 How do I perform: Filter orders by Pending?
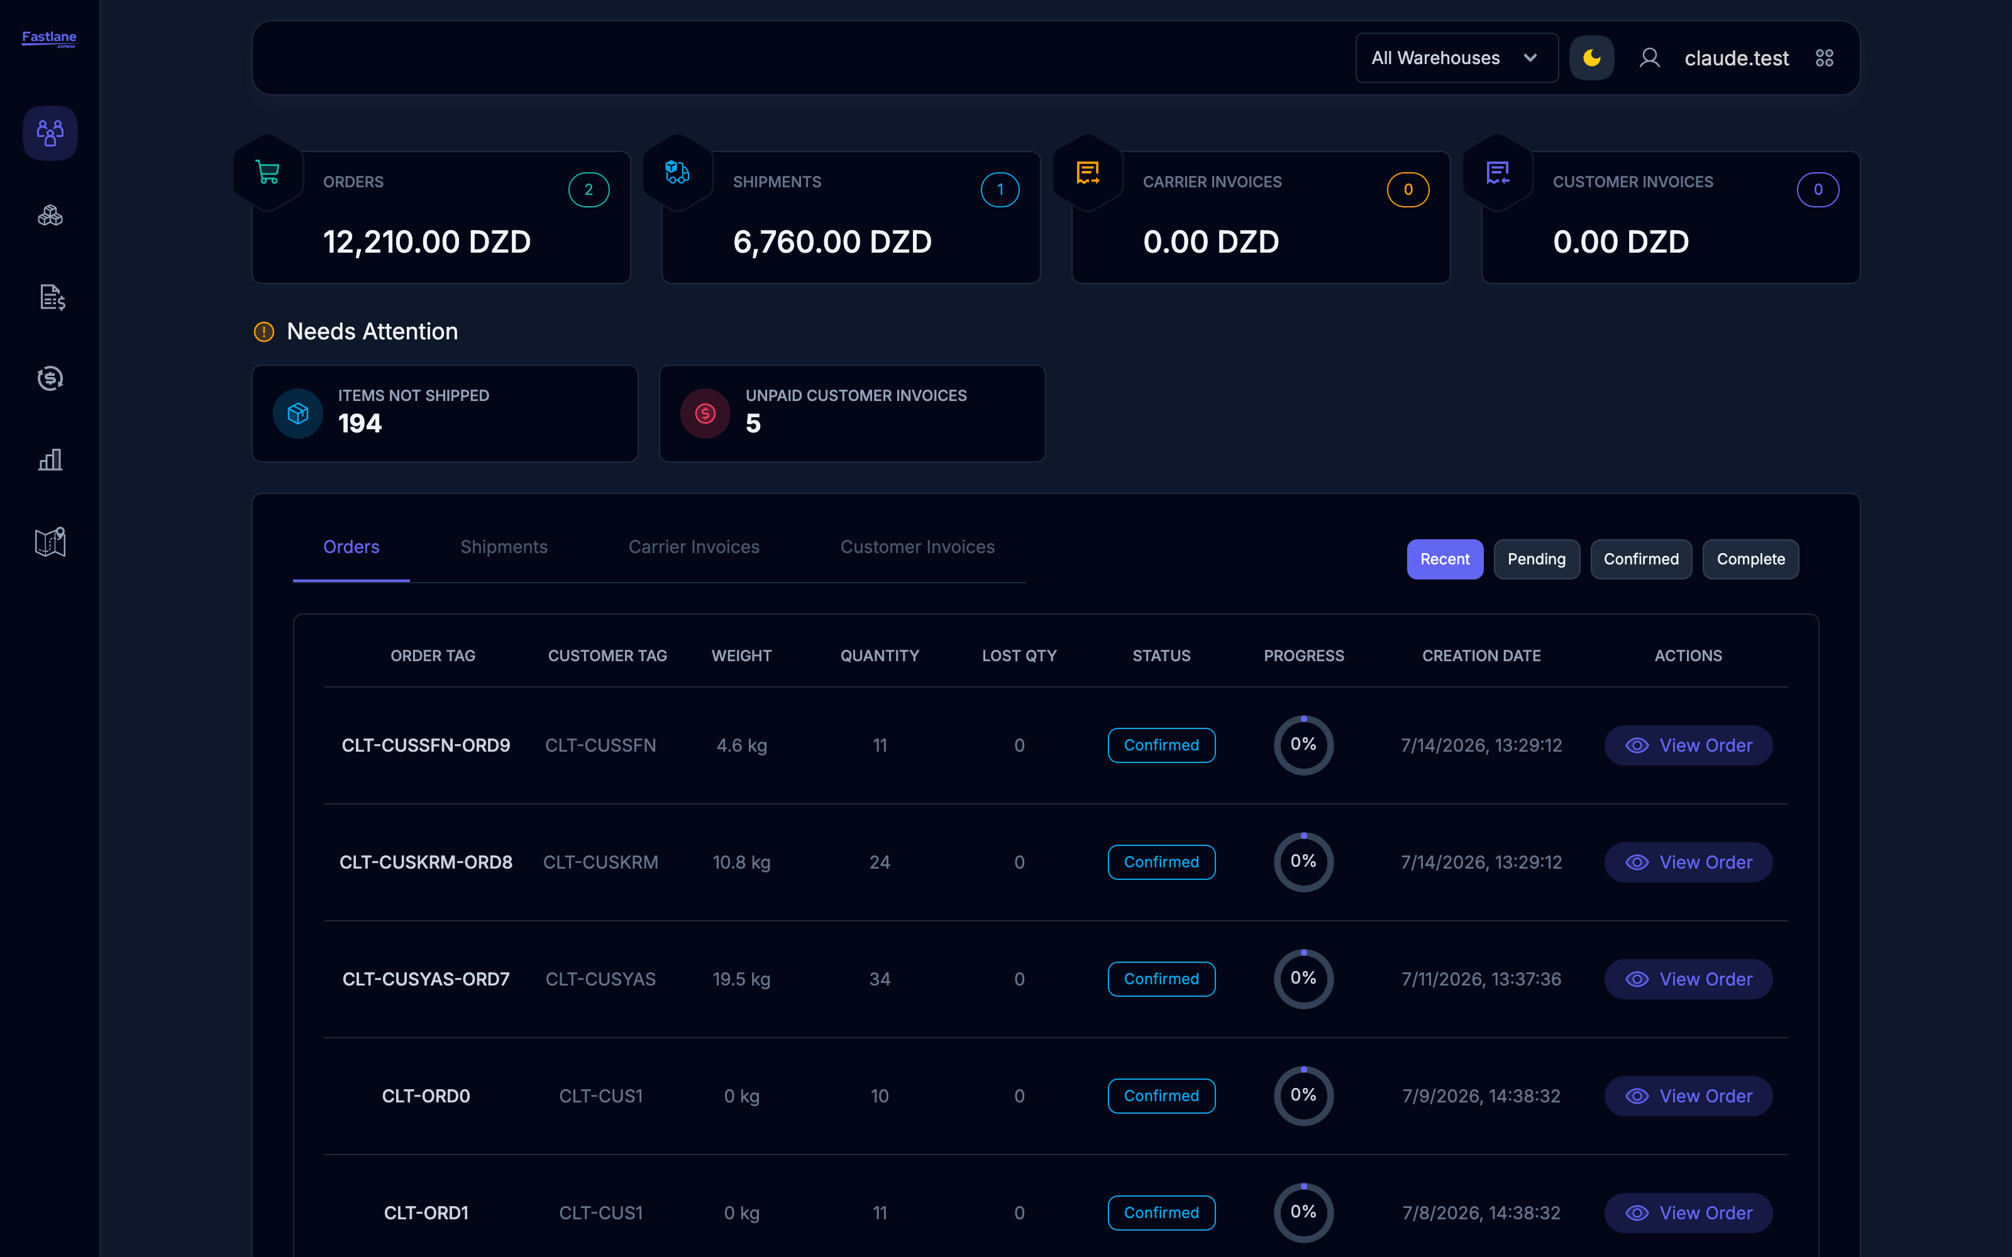1537,559
